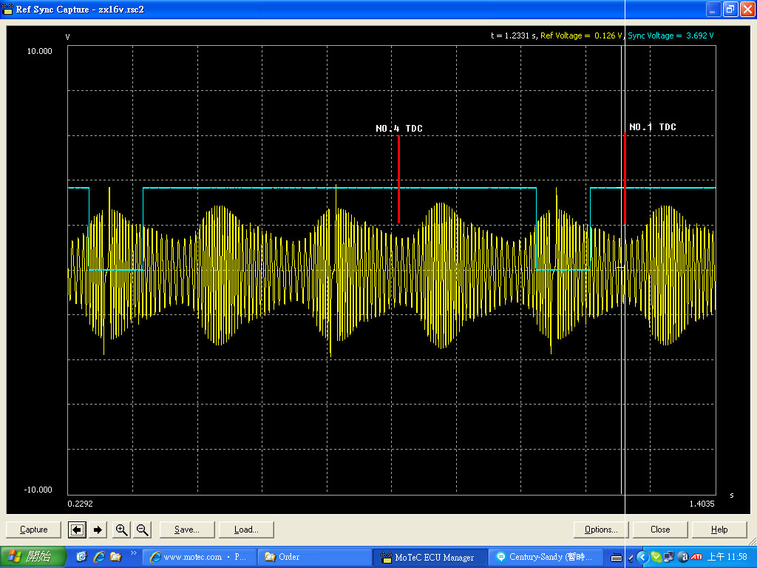Screen dimensions: 757x568
Task: Click the on-screen keyboard icon in taskbar
Action: tap(617, 557)
